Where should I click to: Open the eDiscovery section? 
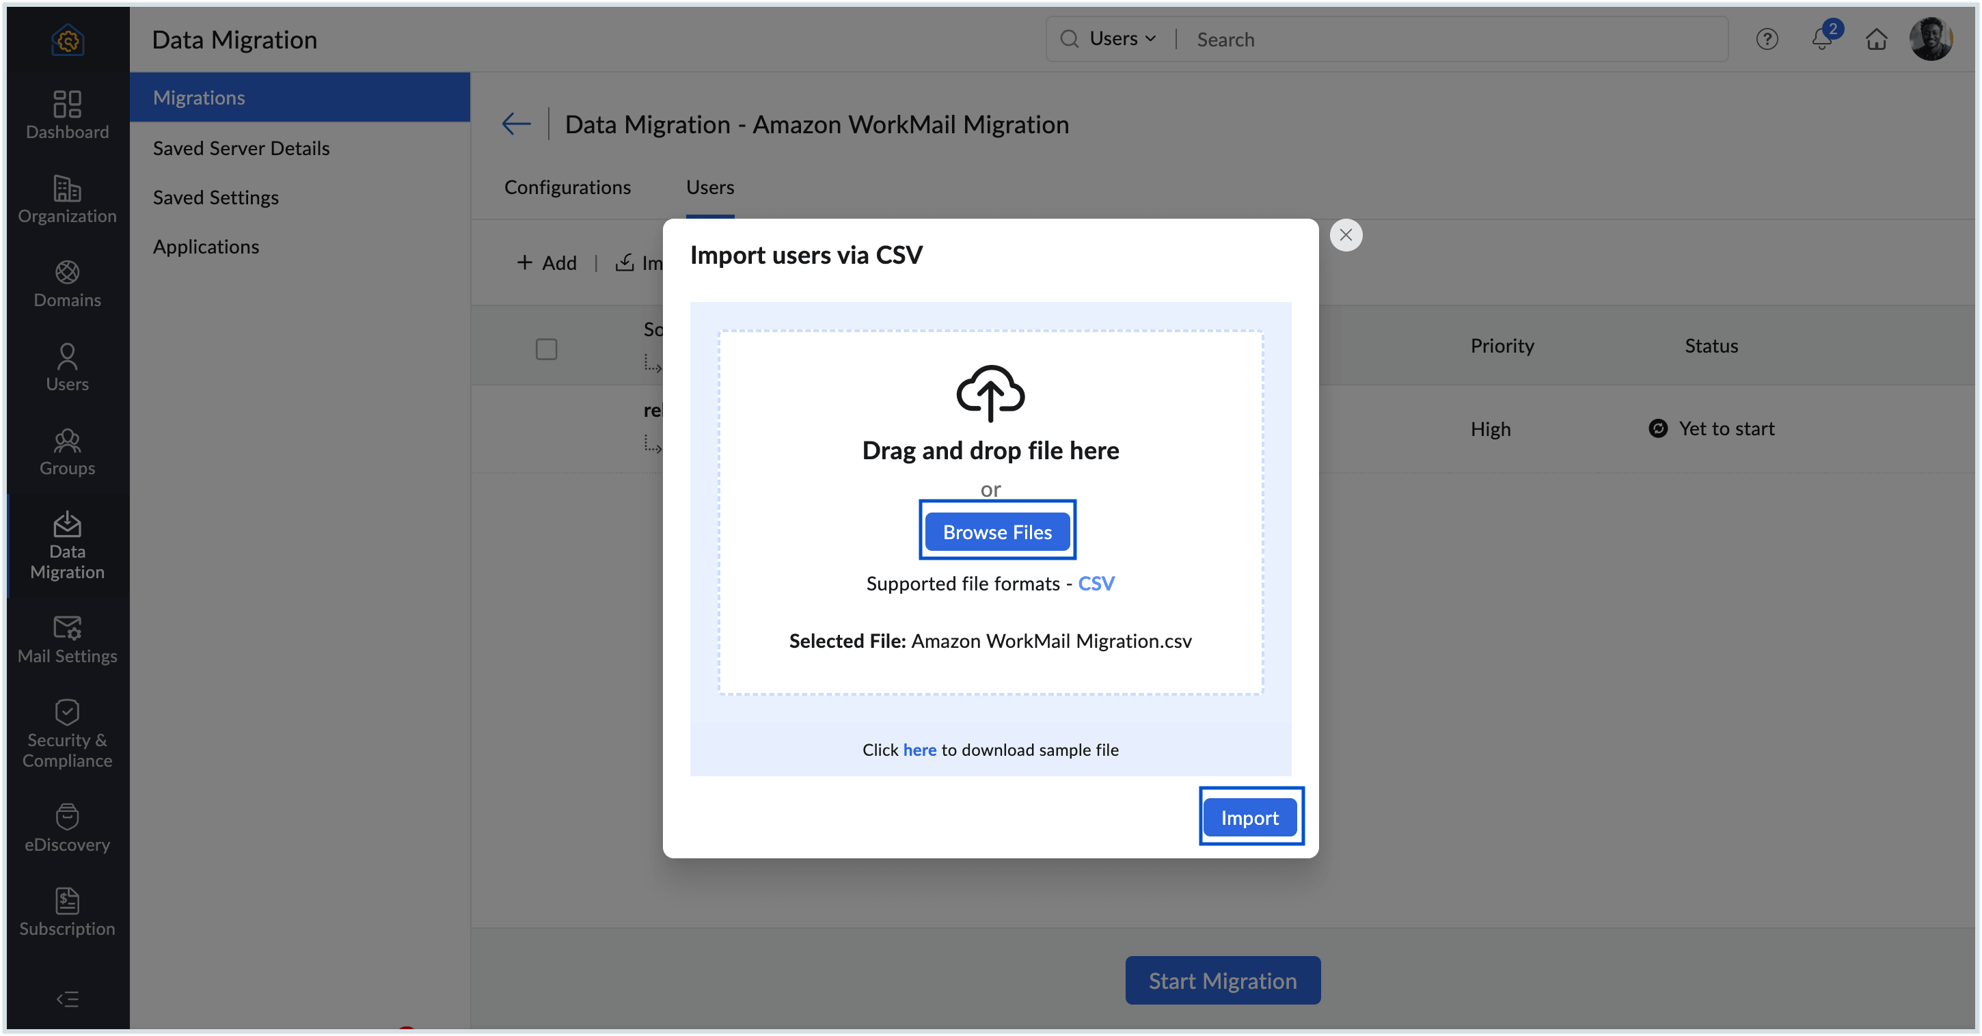pyautogui.click(x=67, y=828)
